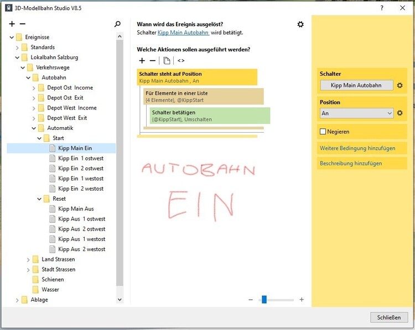Click the Schließen button
This screenshot has width=415, height=330.
[388, 317]
